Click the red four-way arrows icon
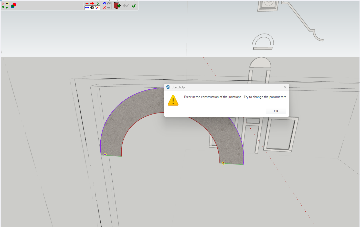The height and width of the screenshot is (227, 360). click(x=92, y=4)
